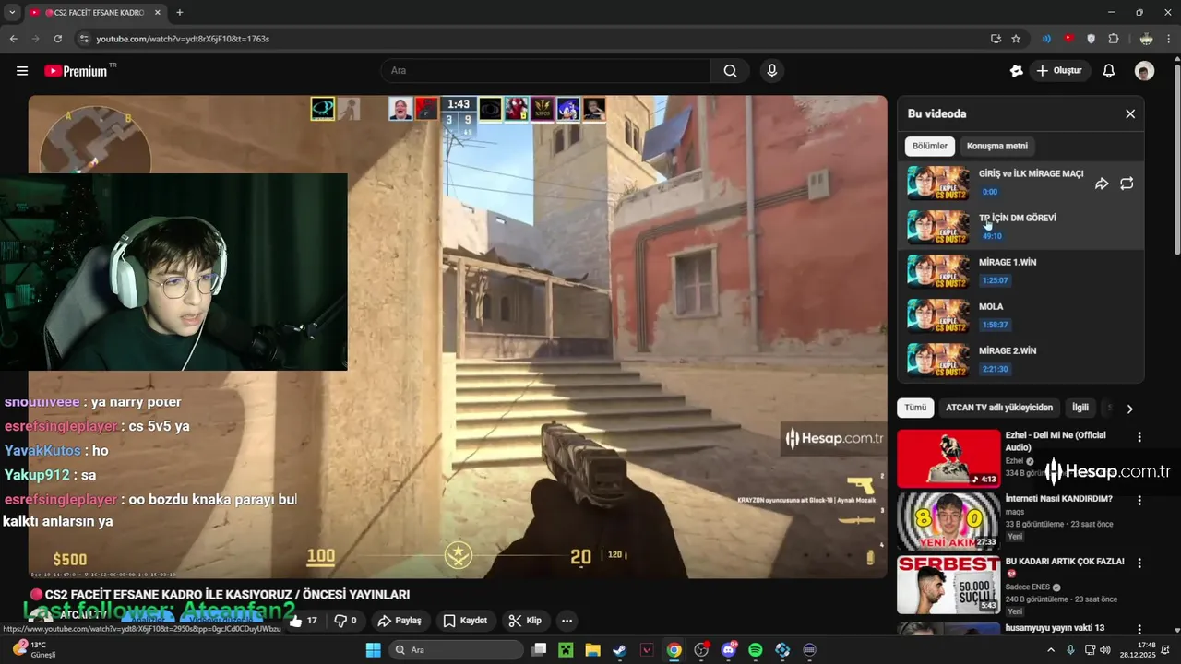Open the tab search dropdown arrow
The height and width of the screenshot is (664, 1181).
pyautogui.click(x=11, y=13)
